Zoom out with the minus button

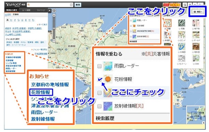tap(54, 41)
